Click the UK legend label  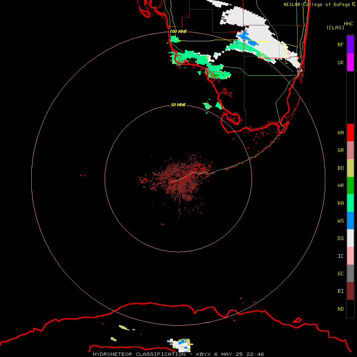coord(340,62)
